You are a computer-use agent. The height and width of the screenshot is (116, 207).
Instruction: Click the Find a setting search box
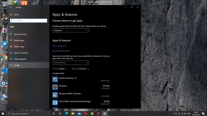tap(28, 21)
